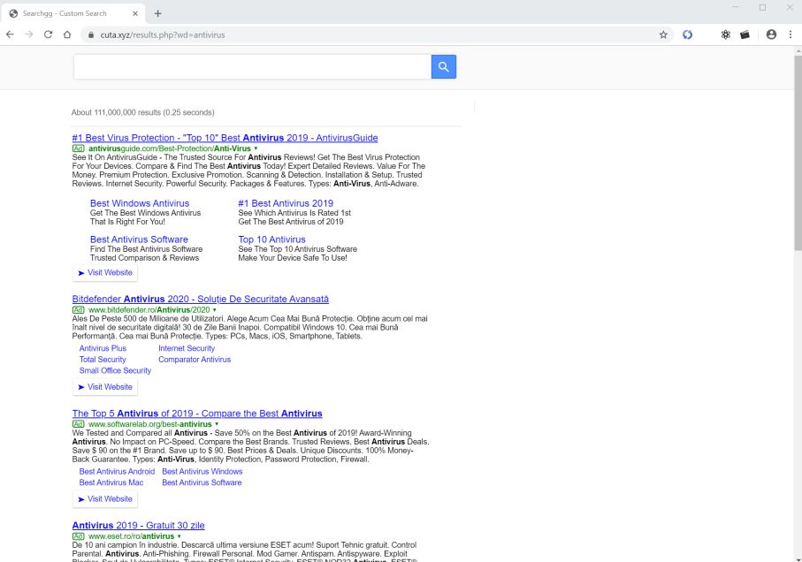Click the www.softwarelab.org green URL
802x562 pixels.
click(x=149, y=424)
